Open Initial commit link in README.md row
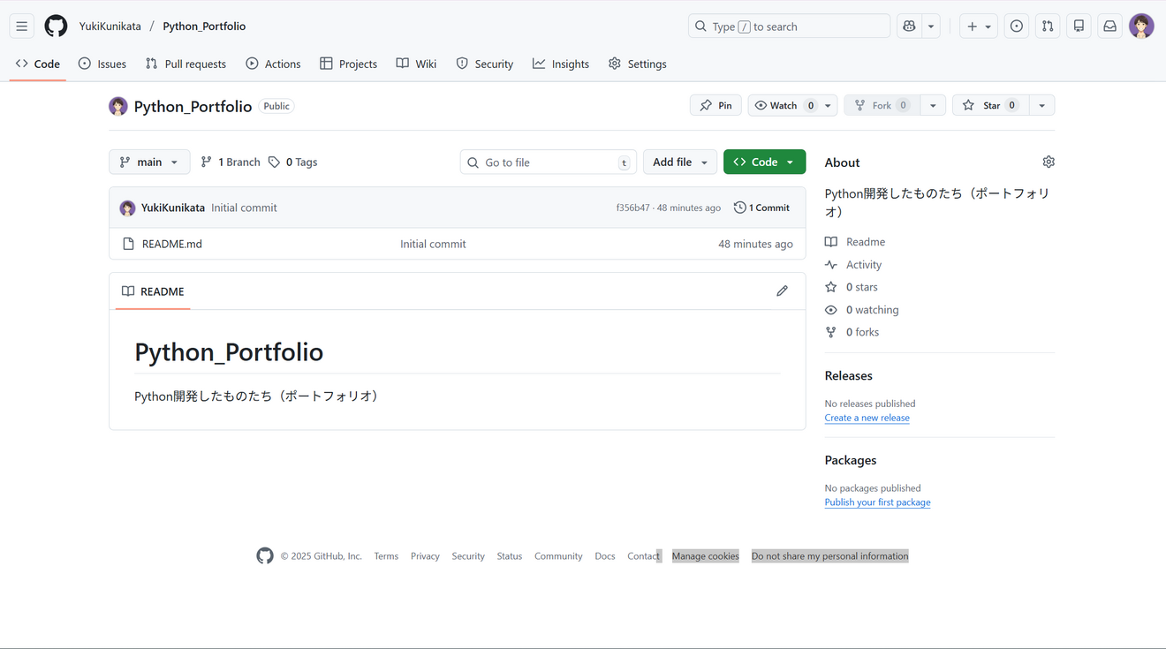1166x649 pixels. [x=433, y=244]
